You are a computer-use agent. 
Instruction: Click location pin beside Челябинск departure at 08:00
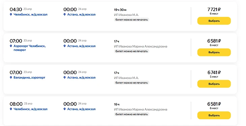[x=11, y=109]
